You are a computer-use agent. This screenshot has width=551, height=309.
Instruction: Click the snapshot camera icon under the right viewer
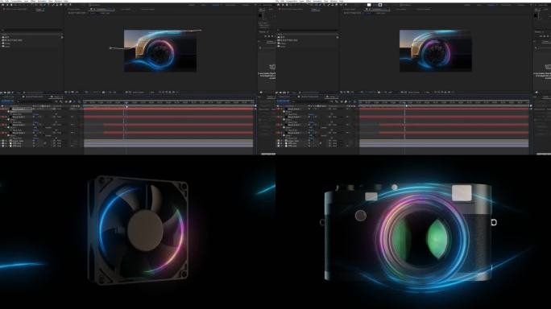[x=379, y=93]
